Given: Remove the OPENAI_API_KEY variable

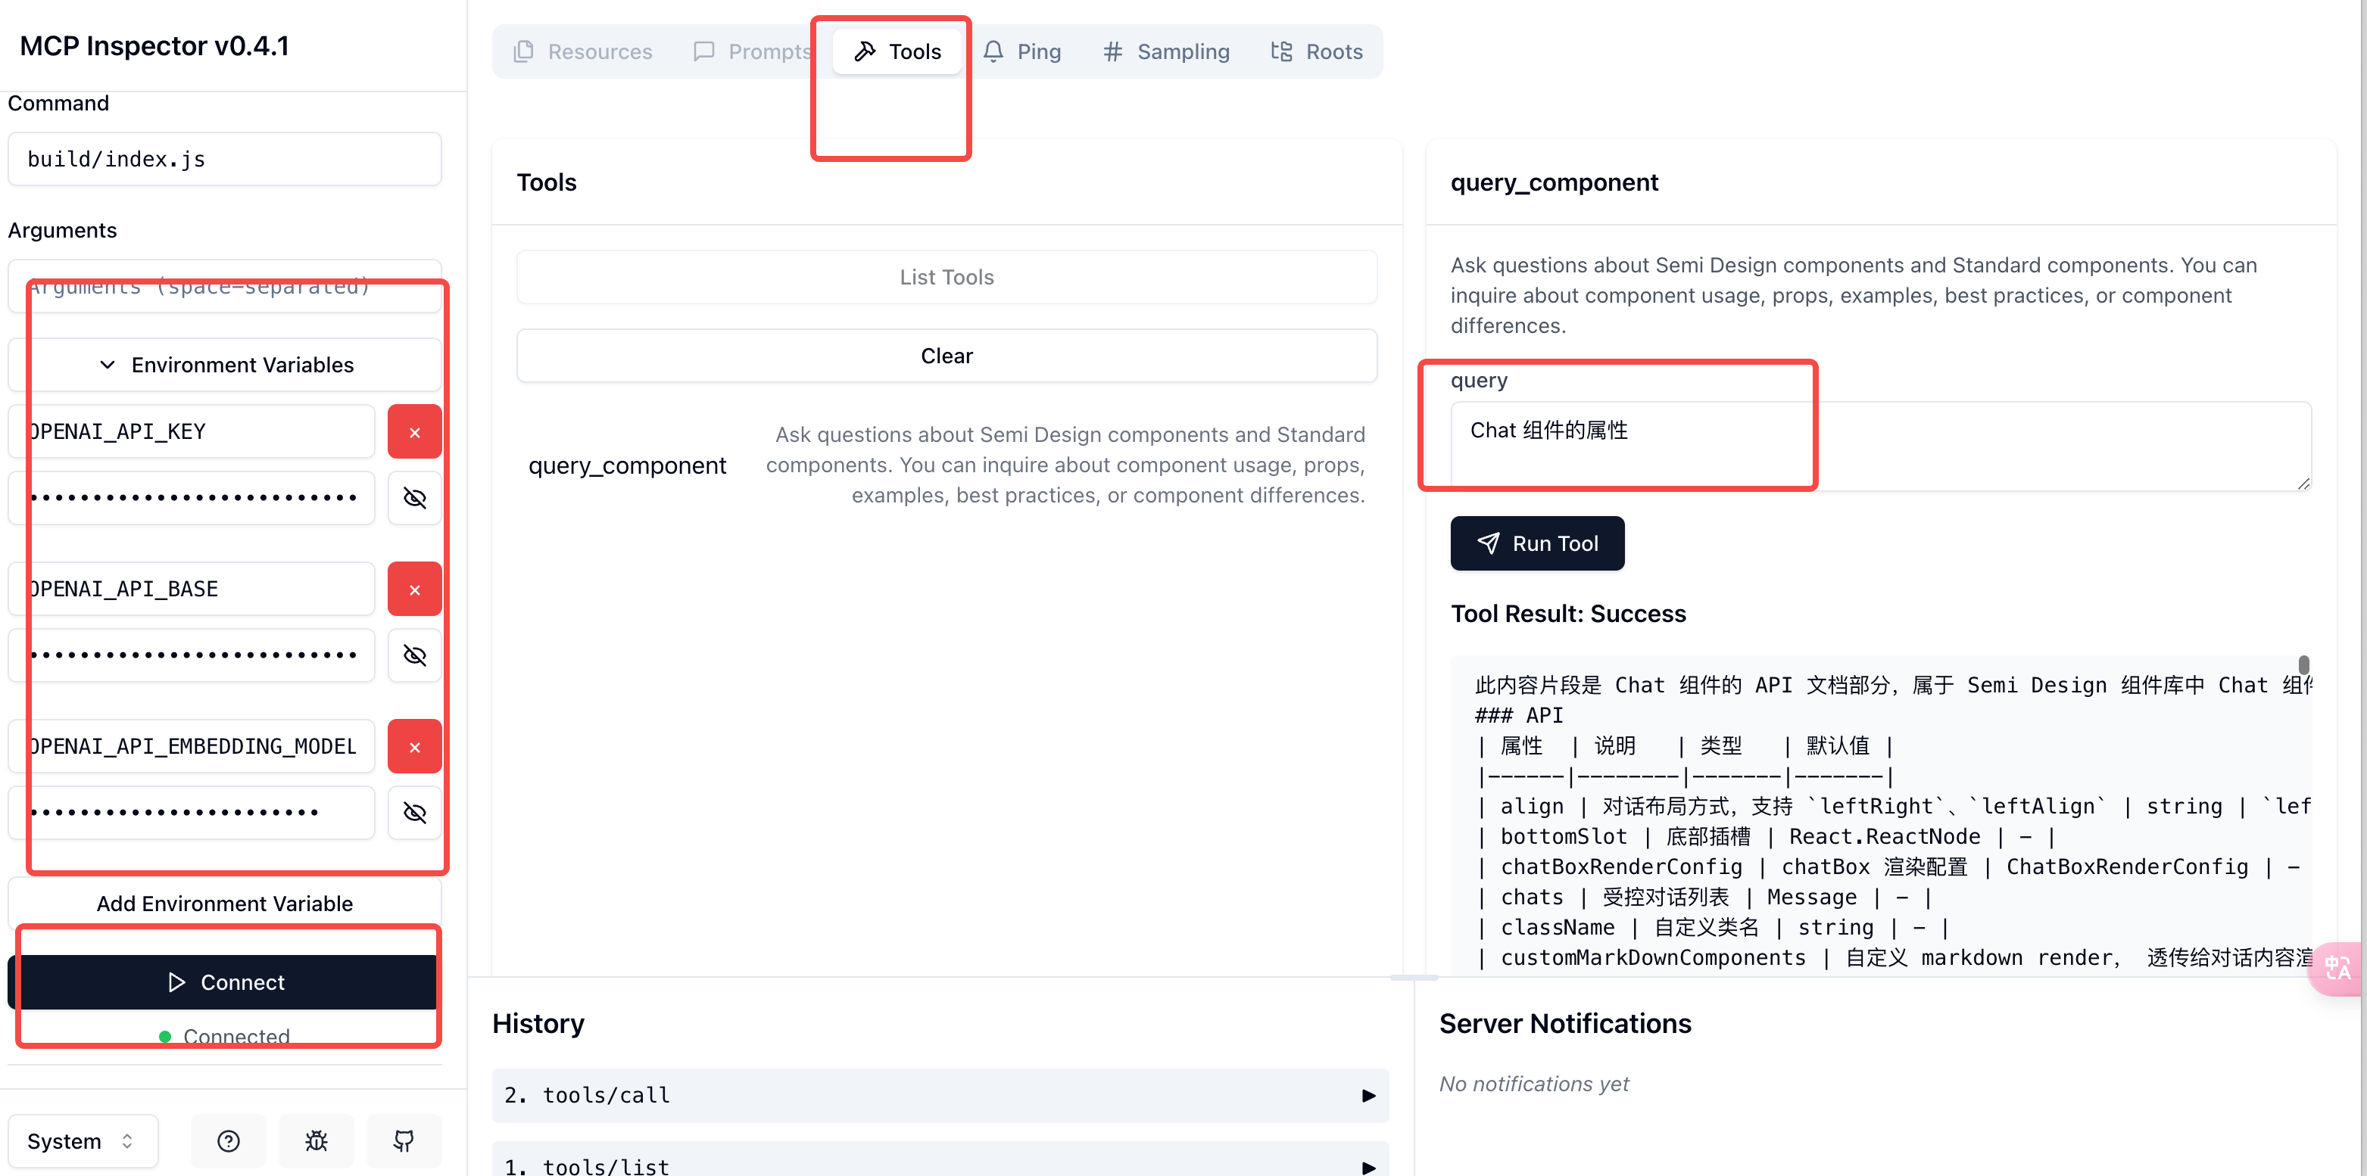Looking at the screenshot, I should click(x=414, y=431).
